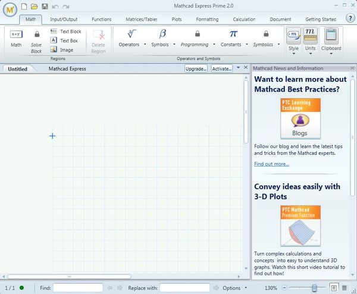The image size is (357, 294).
Task: Create new worksheet with blank page icon
Action: click(x=24, y=7)
